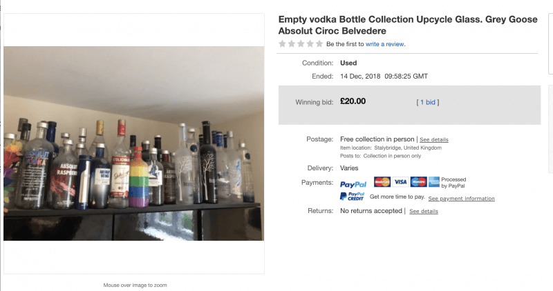Click the £20.00 winning bid amount
The height and width of the screenshot is (291, 553).
point(353,101)
